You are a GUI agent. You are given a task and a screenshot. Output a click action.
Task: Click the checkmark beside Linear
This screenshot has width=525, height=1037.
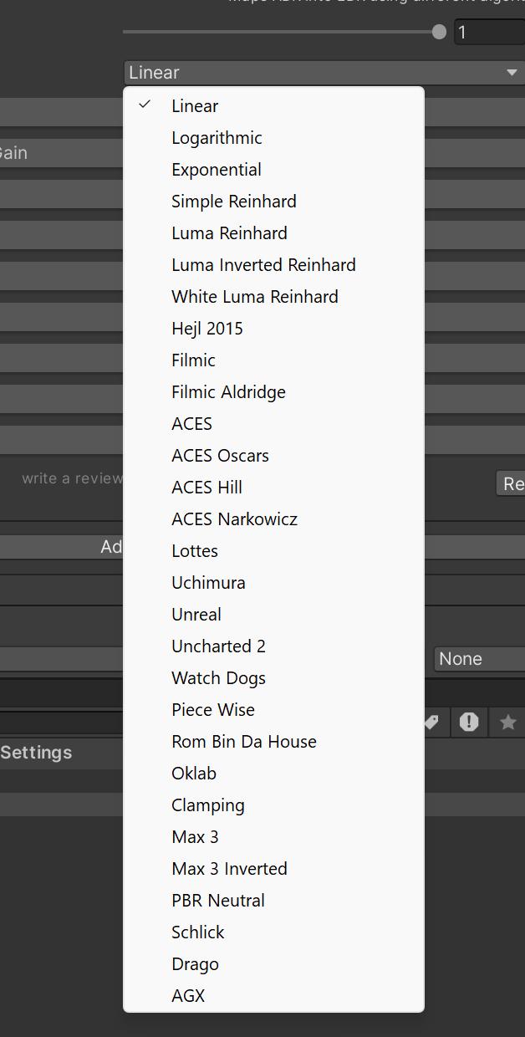pyautogui.click(x=145, y=105)
